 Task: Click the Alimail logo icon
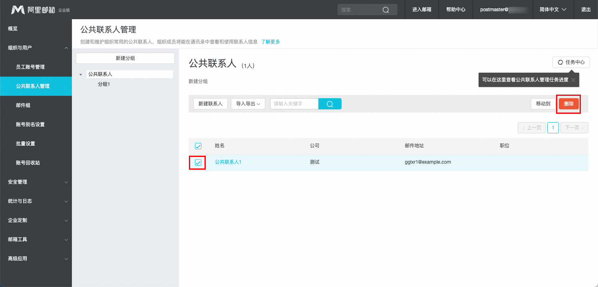[18, 10]
